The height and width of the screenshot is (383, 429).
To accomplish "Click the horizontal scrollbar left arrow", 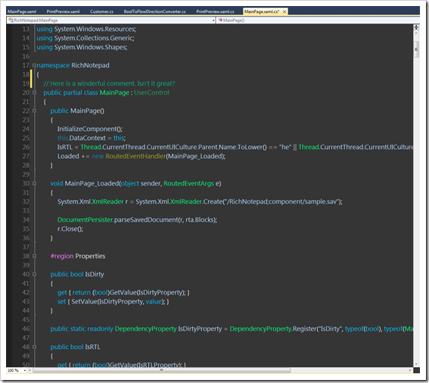I will click(x=30, y=370).
